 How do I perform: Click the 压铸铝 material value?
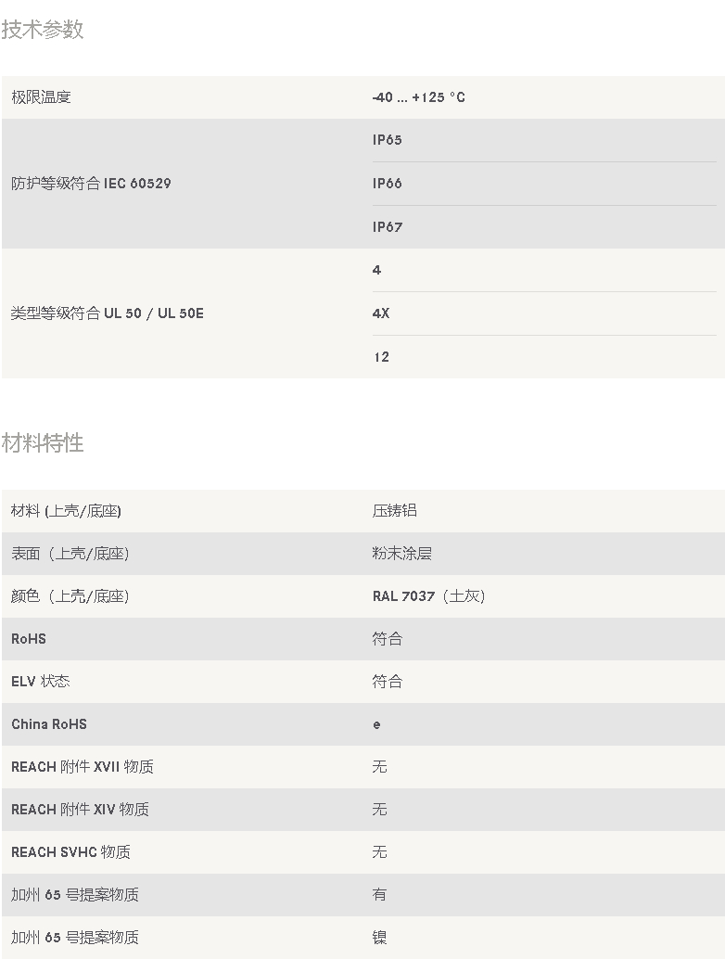tap(394, 511)
